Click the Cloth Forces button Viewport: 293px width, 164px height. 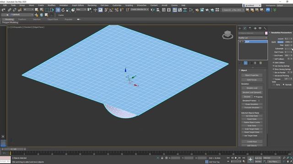(252, 80)
